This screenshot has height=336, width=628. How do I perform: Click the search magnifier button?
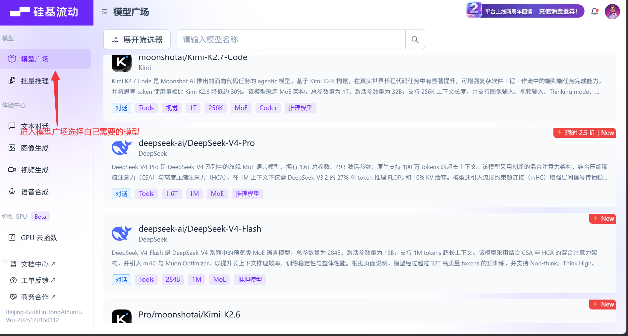(x=415, y=40)
